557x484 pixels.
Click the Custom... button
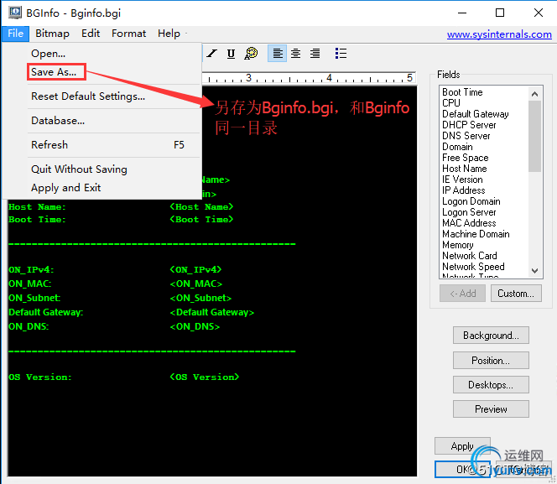click(516, 294)
